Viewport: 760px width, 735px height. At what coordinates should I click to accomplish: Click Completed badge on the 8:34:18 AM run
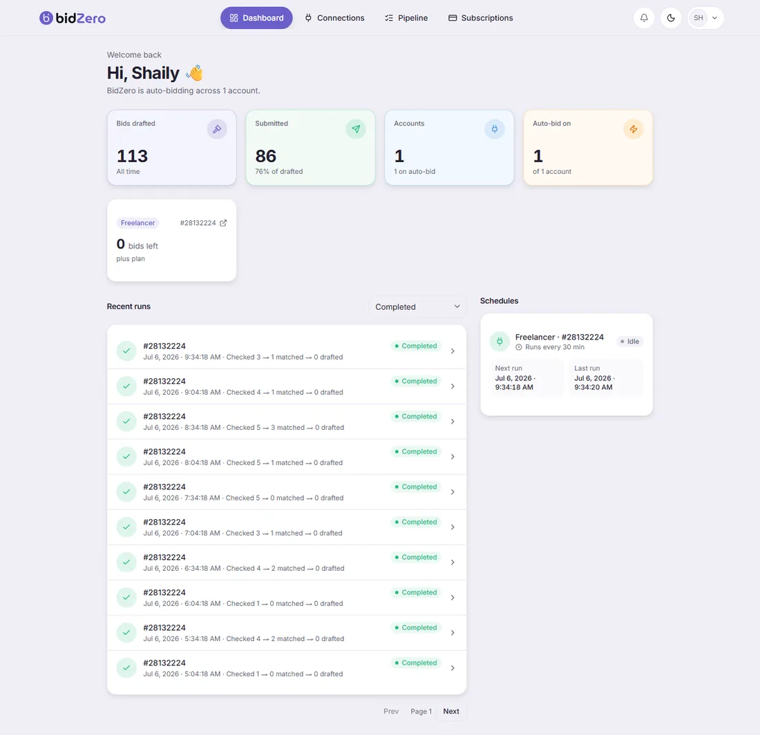tap(416, 416)
